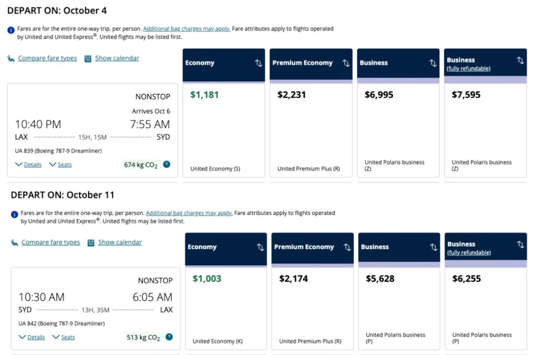537x355 pixels.
Task: Click CO2 help icon for UA 842
Action: 169,337
